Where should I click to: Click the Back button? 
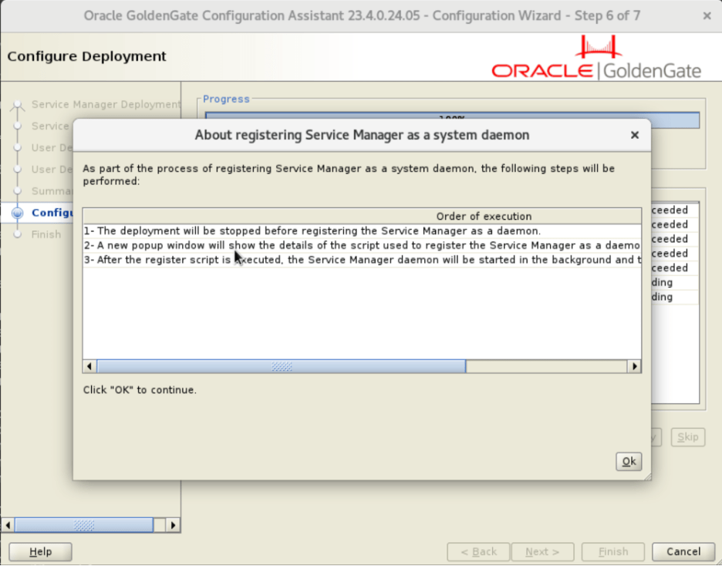pyautogui.click(x=478, y=552)
